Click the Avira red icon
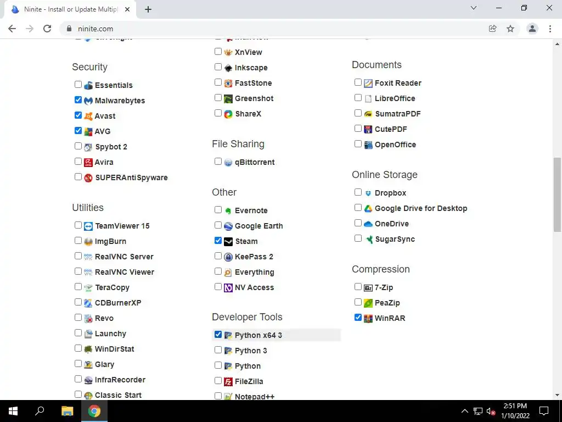This screenshot has height=422, width=562. click(88, 163)
